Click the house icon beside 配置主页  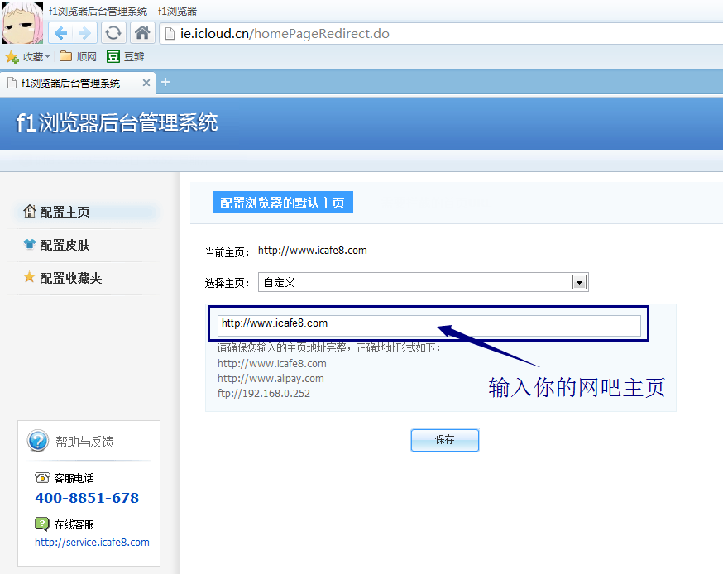(30, 211)
